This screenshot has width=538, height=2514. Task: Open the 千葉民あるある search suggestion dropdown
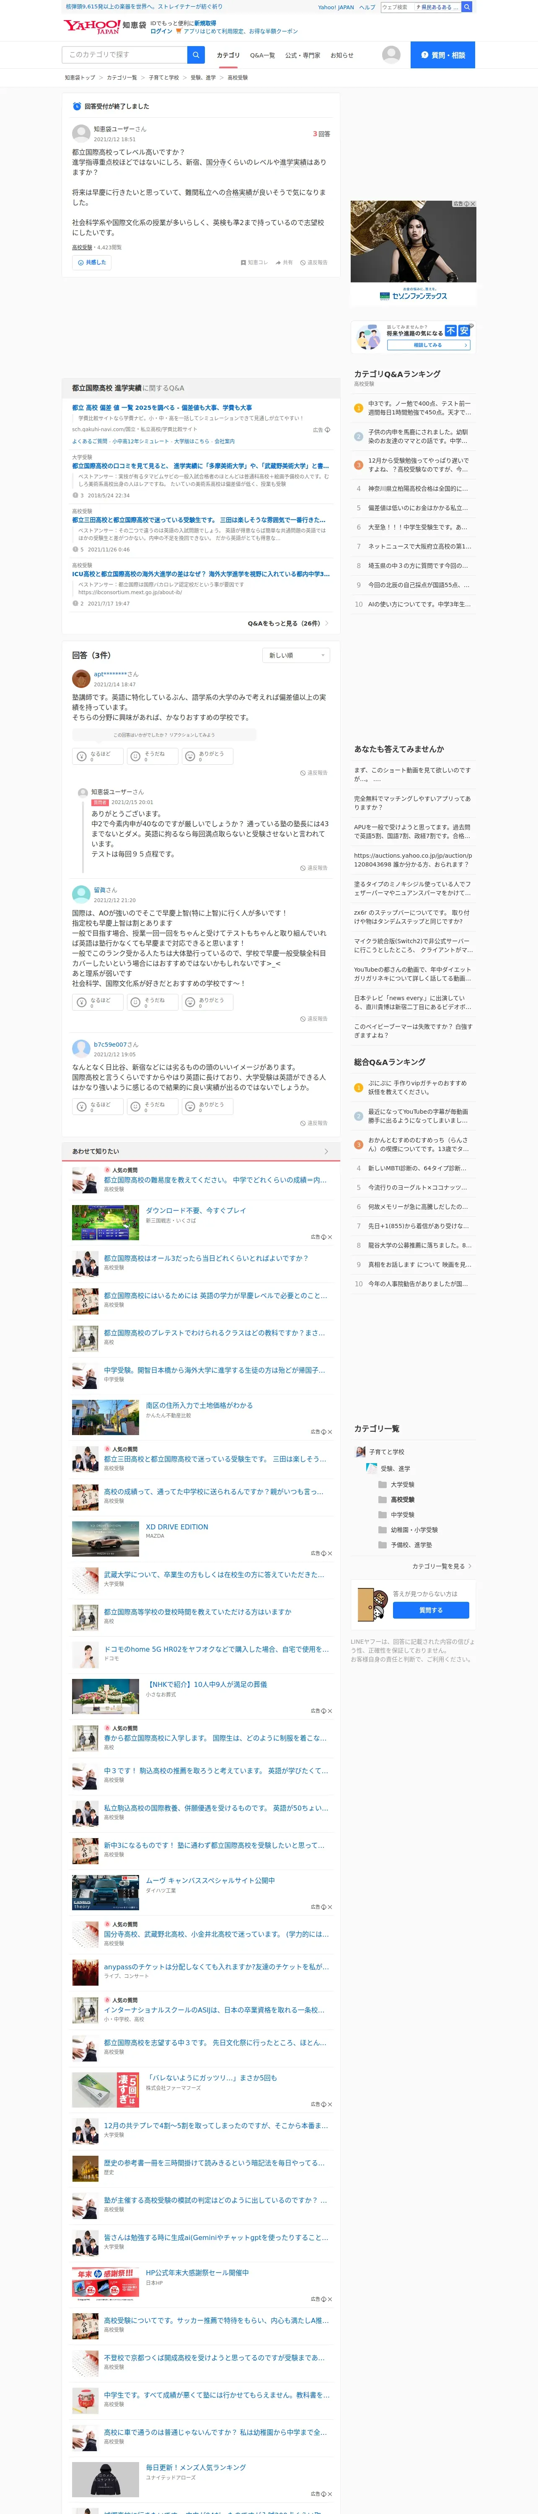437,7
